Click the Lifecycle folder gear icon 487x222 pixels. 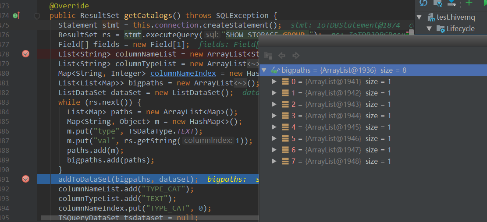441,29
